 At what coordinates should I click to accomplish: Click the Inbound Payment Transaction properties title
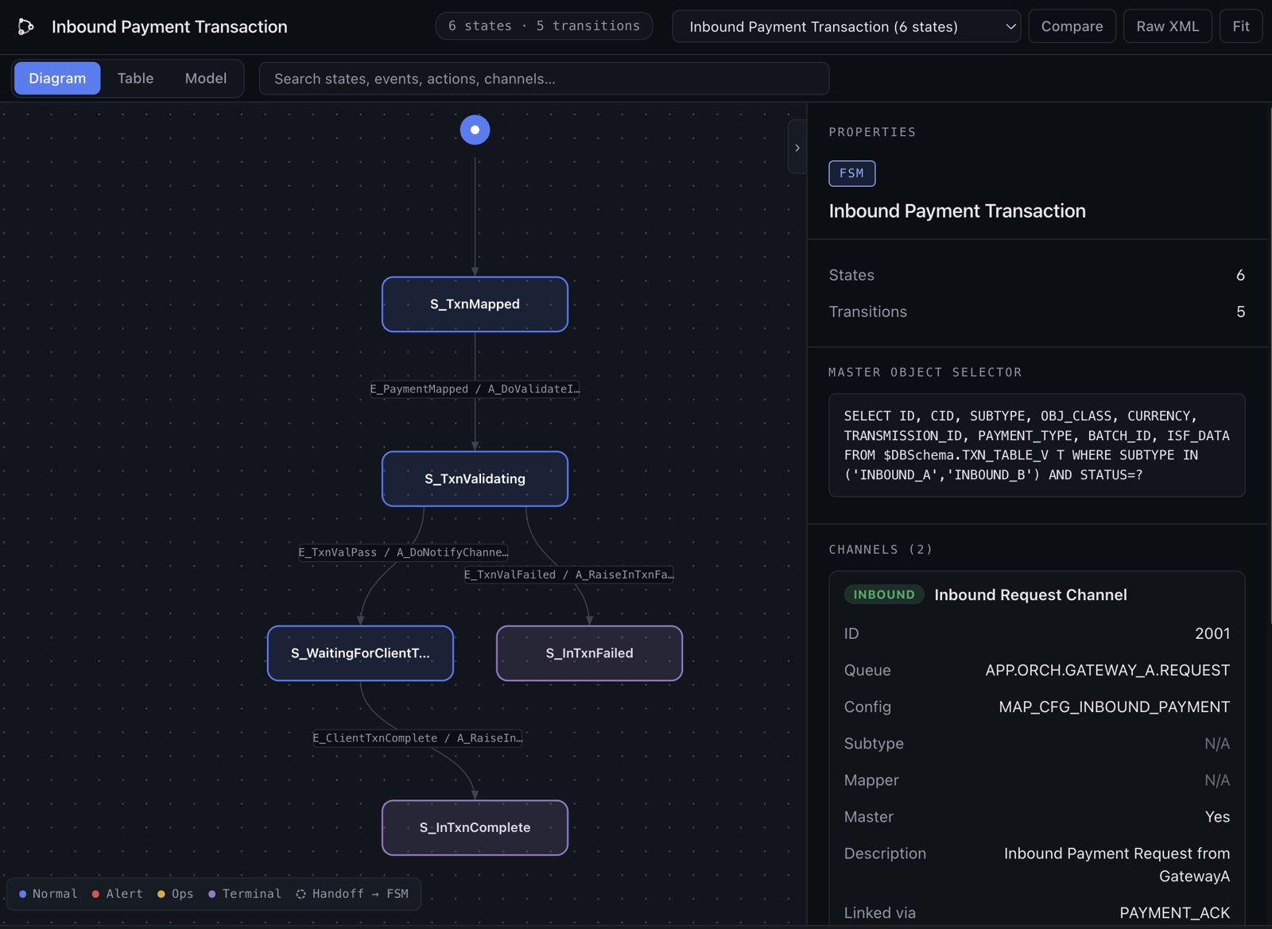point(957,211)
